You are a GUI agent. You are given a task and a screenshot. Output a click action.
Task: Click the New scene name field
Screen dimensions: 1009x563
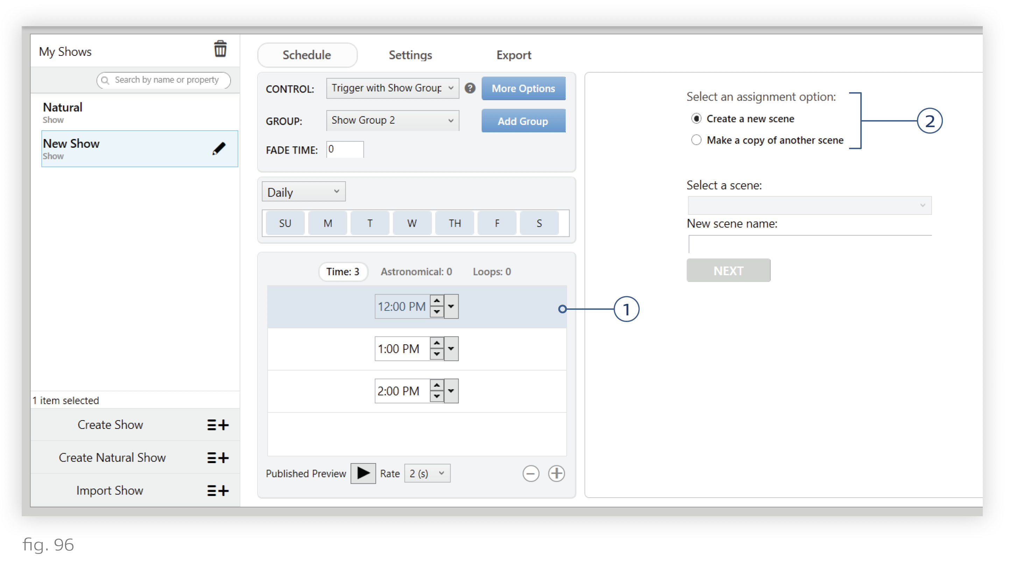point(810,244)
